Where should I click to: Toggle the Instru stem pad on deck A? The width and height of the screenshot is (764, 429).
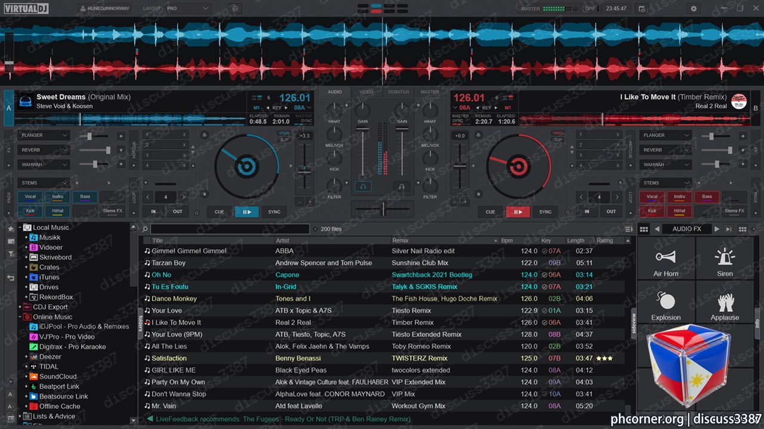point(58,196)
